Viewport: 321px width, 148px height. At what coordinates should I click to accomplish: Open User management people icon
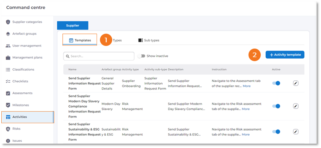coord(8,46)
